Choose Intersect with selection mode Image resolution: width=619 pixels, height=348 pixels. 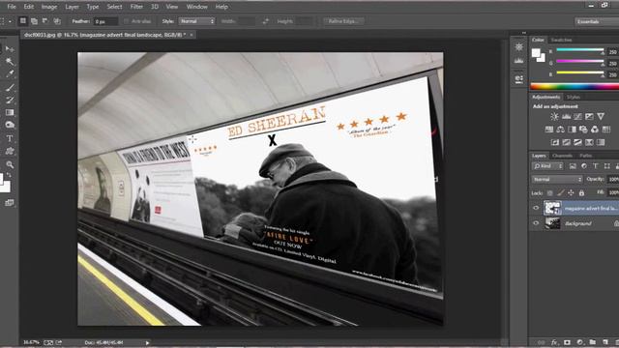tap(57, 21)
